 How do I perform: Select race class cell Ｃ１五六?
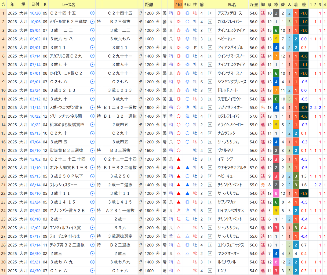pyautogui.click(x=120, y=271)
